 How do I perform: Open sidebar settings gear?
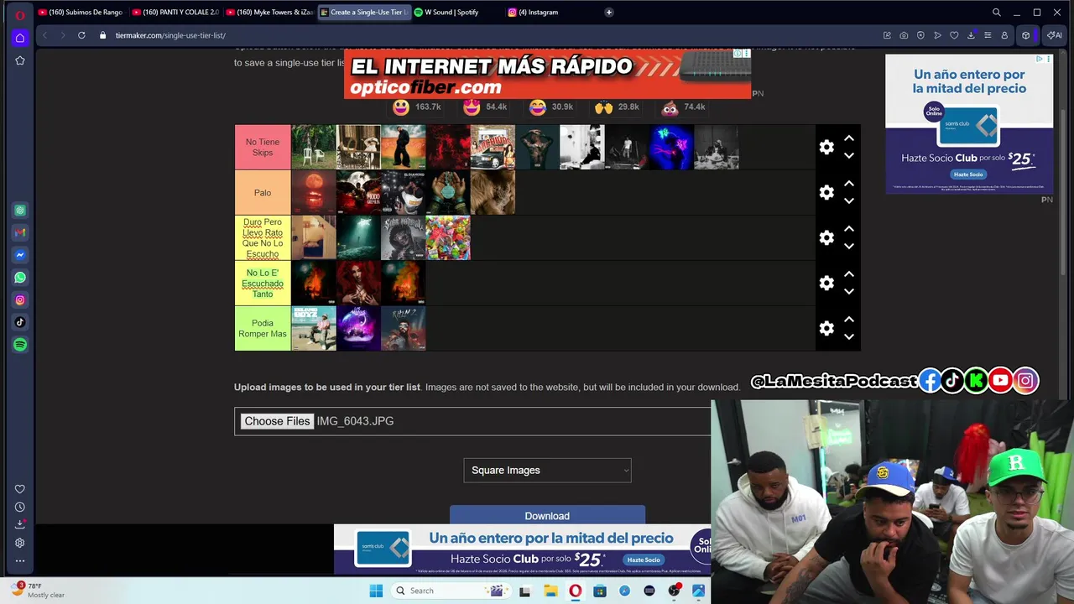coord(20,543)
